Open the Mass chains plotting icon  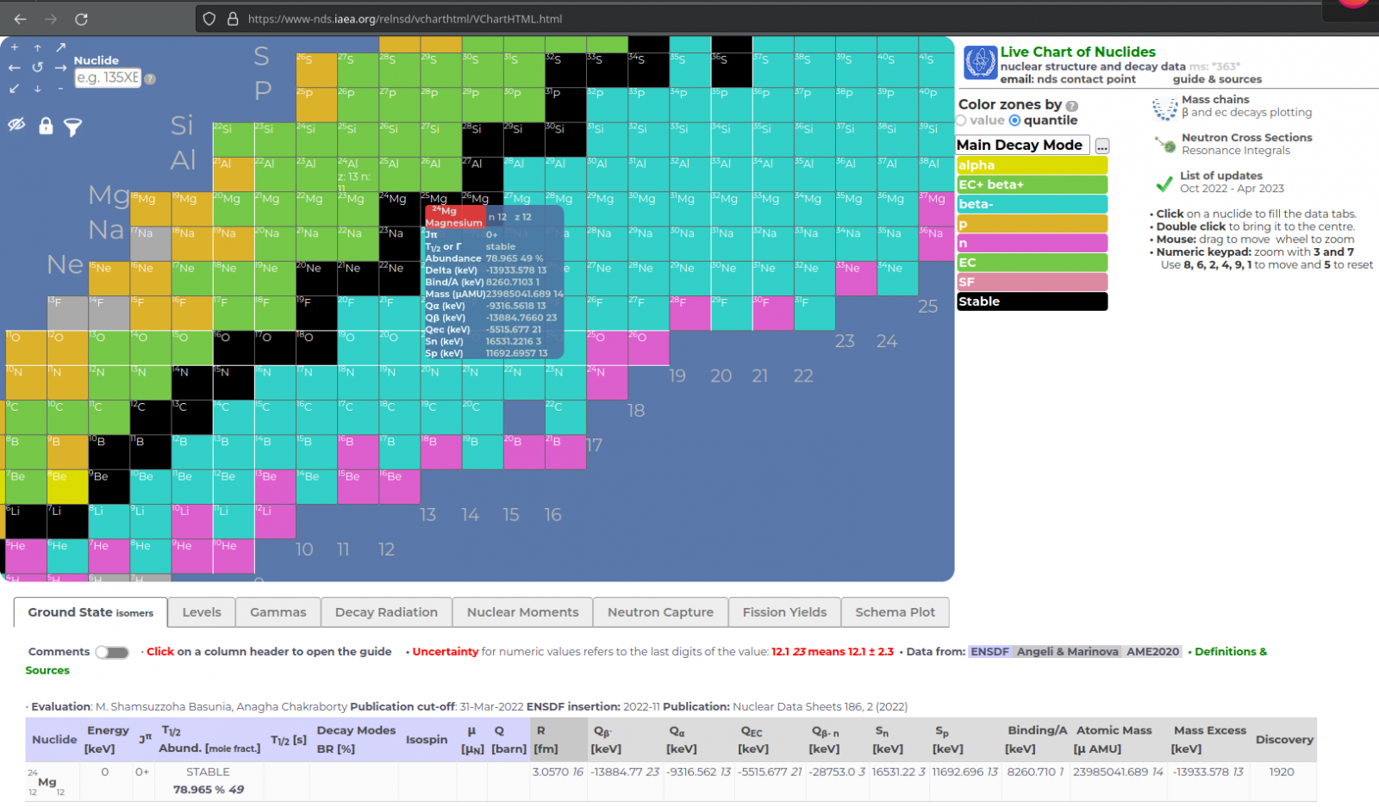point(1164,108)
